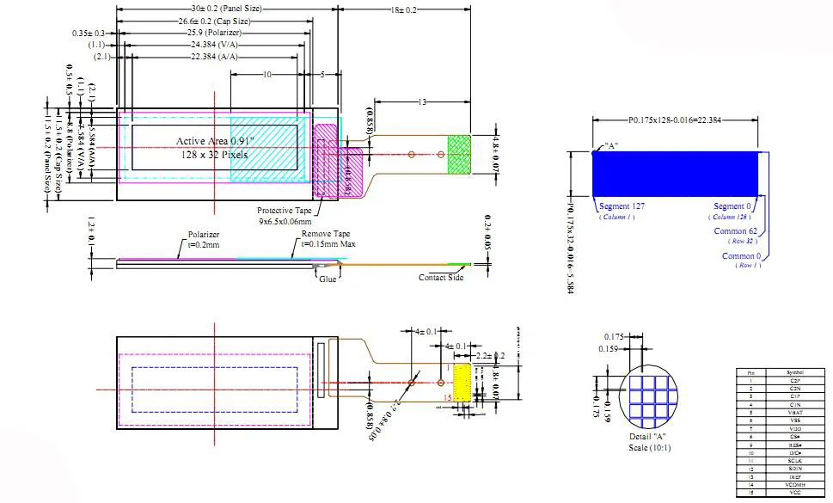Screen dimensions: 833x503
Task: Click the 'Common 0' label
Action: [x=741, y=256]
